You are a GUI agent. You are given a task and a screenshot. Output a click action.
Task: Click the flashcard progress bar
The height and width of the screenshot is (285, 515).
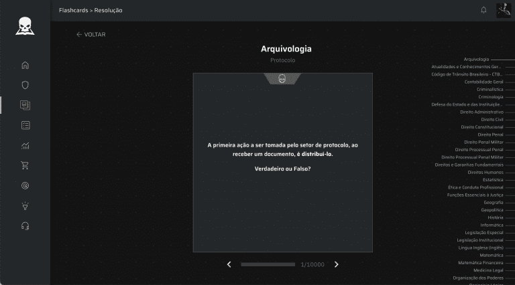(x=268, y=264)
